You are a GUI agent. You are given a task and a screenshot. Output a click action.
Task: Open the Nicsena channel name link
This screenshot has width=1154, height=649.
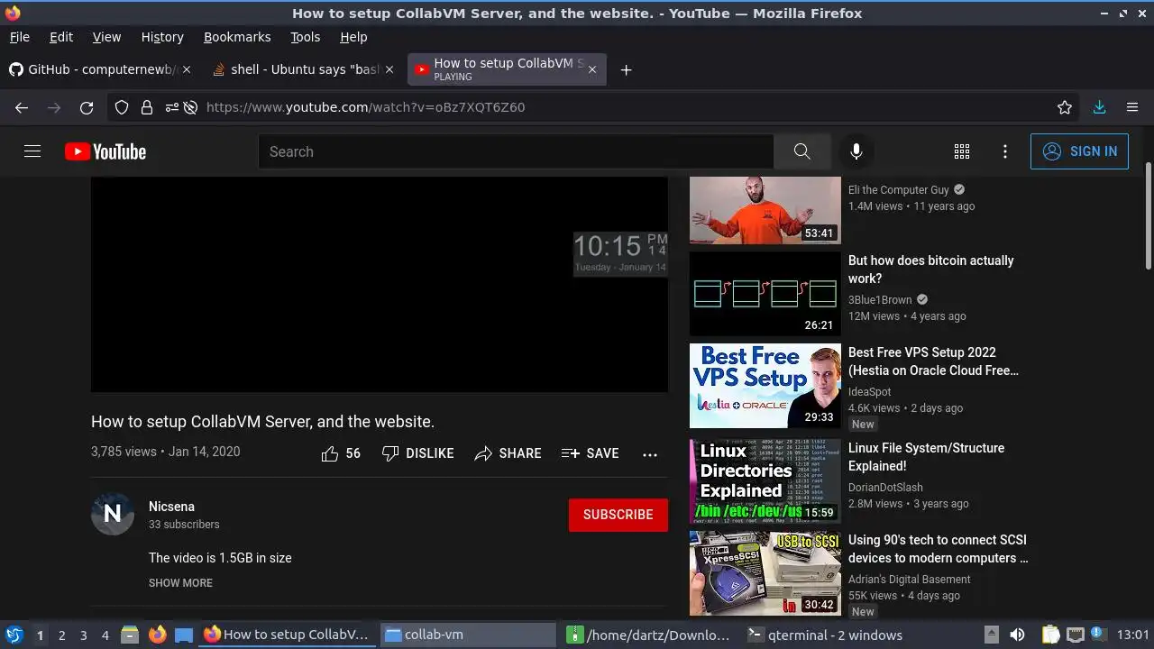pos(171,507)
